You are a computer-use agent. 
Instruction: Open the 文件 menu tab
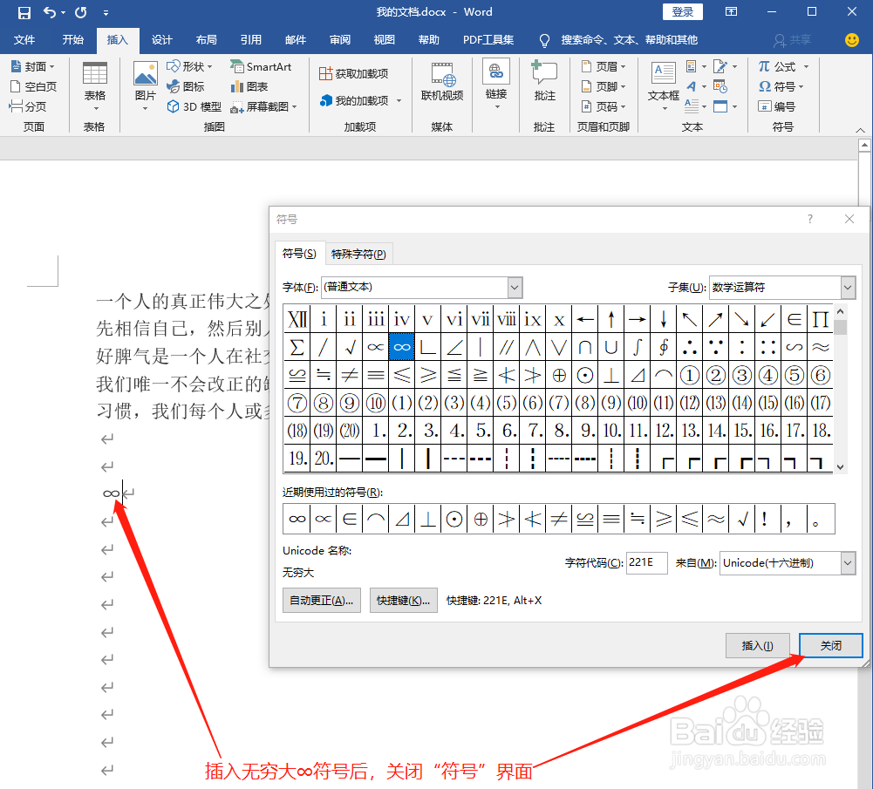tap(24, 40)
